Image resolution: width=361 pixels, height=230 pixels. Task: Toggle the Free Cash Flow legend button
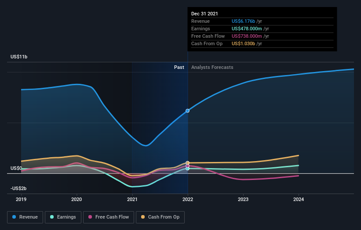109,217
